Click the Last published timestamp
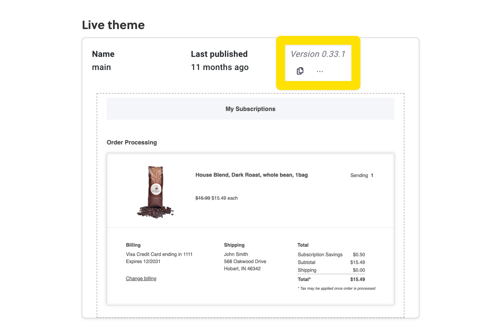The image size is (494, 329). [219, 67]
